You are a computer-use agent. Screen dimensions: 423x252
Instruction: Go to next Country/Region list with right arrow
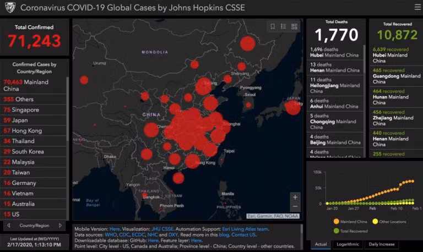pos(60,226)
